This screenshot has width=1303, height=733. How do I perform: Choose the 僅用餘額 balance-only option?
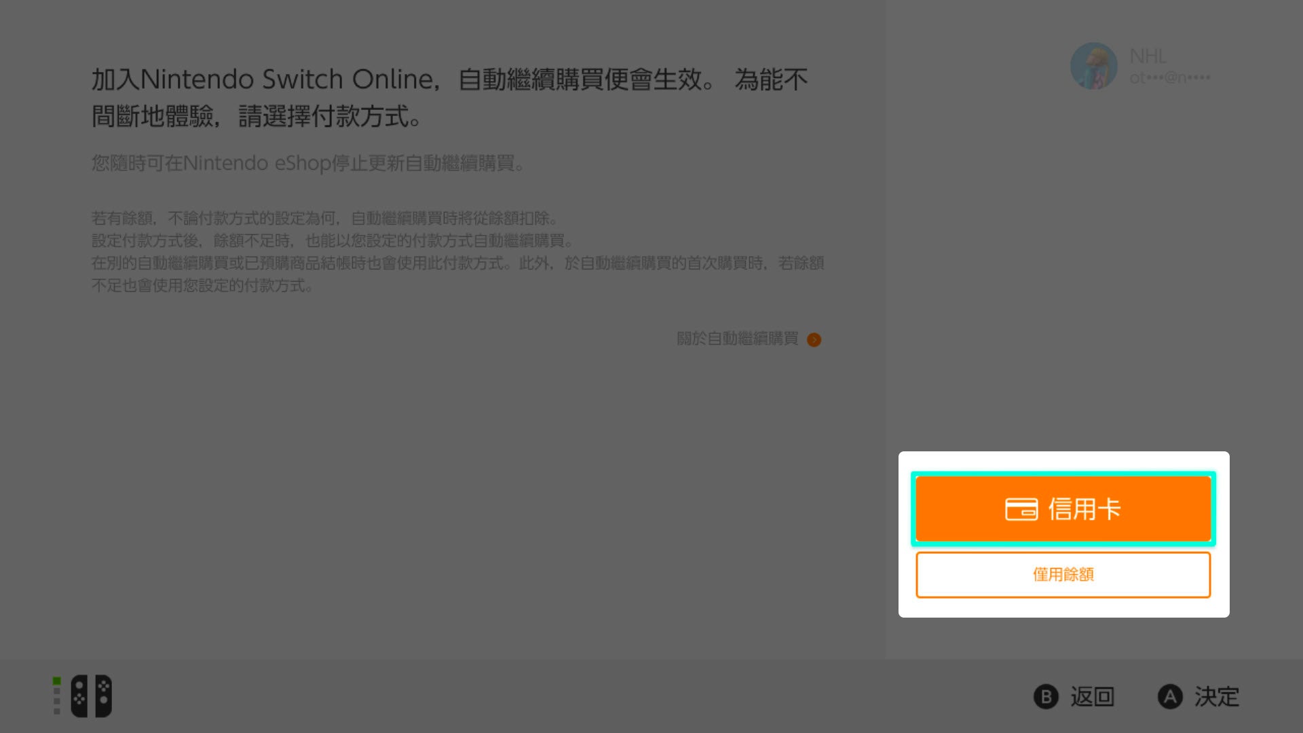click(x=1063, y=575)
